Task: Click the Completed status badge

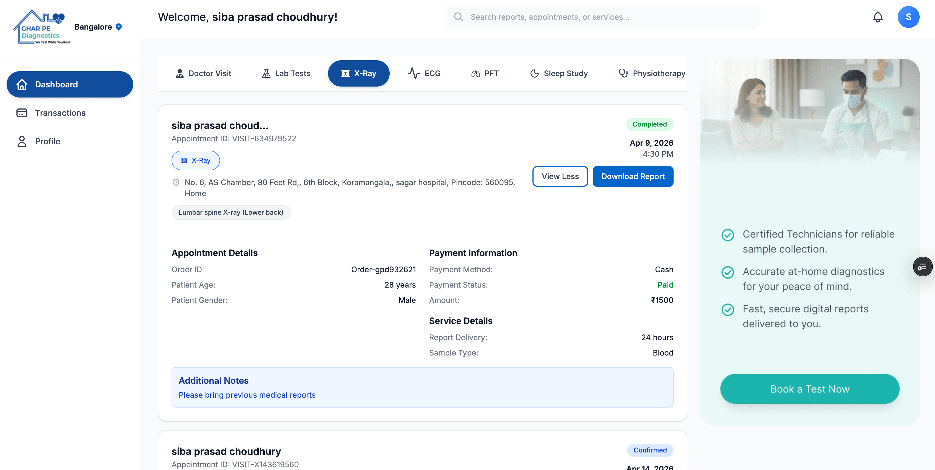Action: [650, 124]
